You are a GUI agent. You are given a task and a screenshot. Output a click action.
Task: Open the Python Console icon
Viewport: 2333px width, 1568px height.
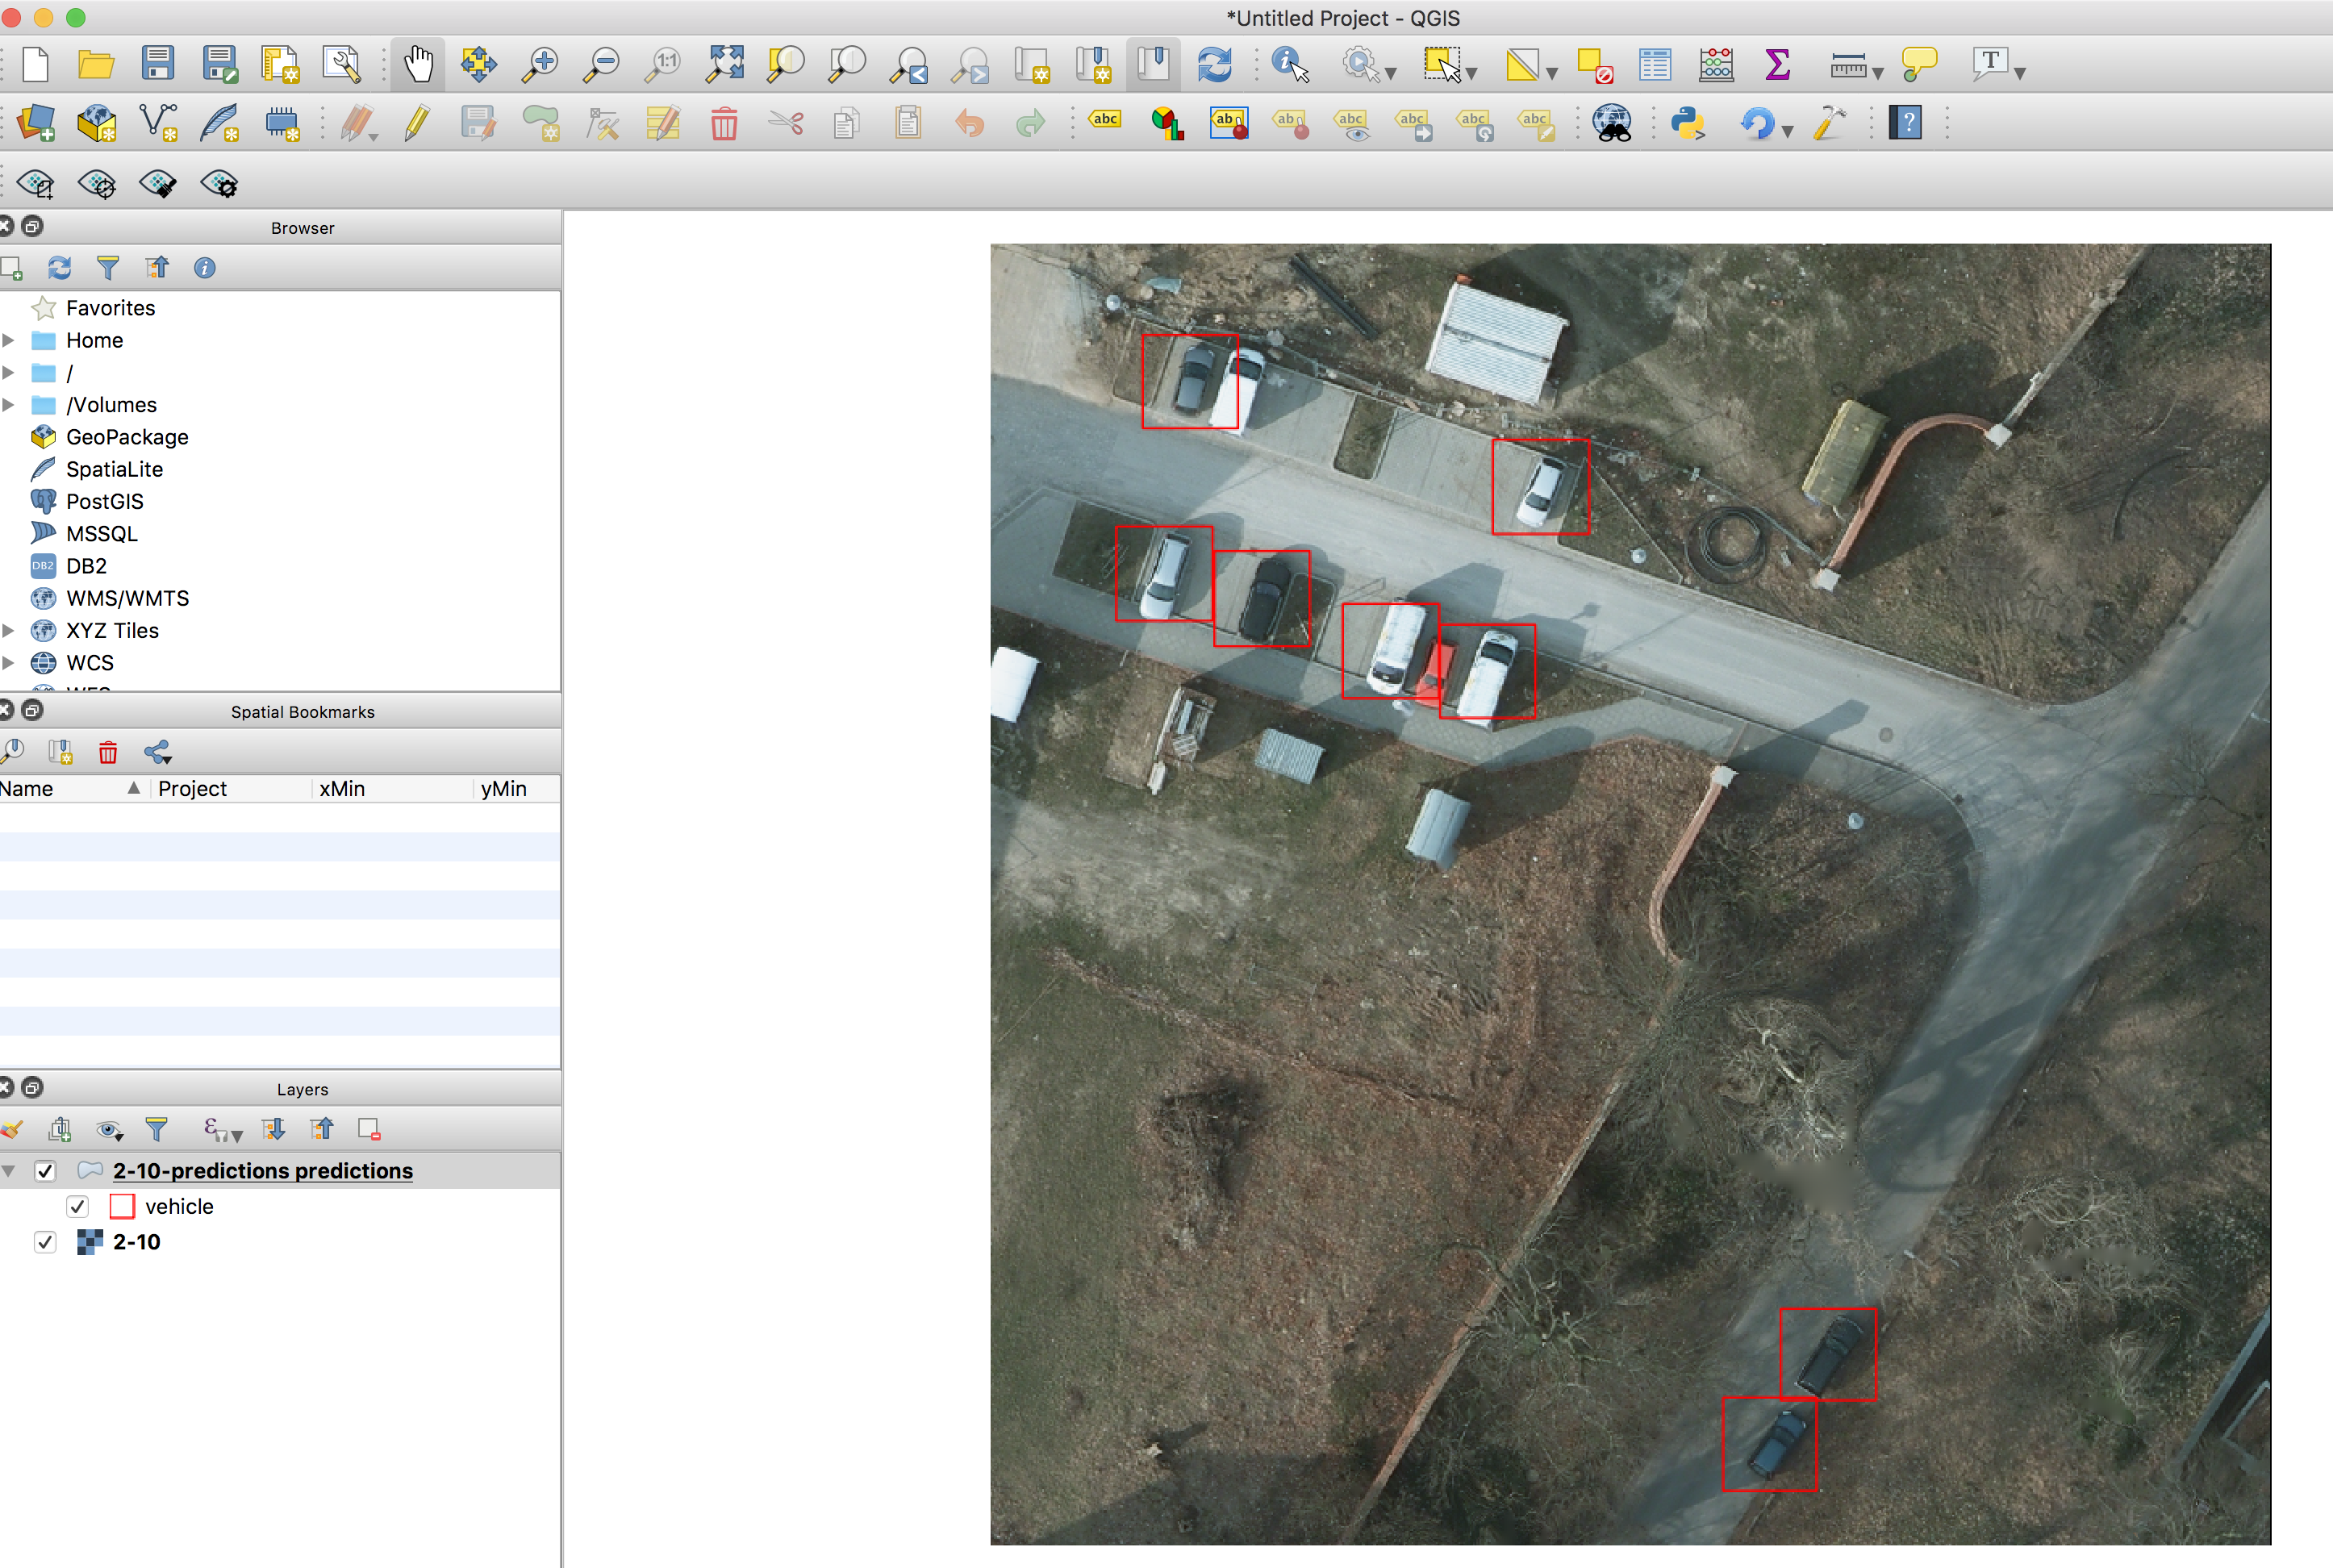[x=1688, y=124]
